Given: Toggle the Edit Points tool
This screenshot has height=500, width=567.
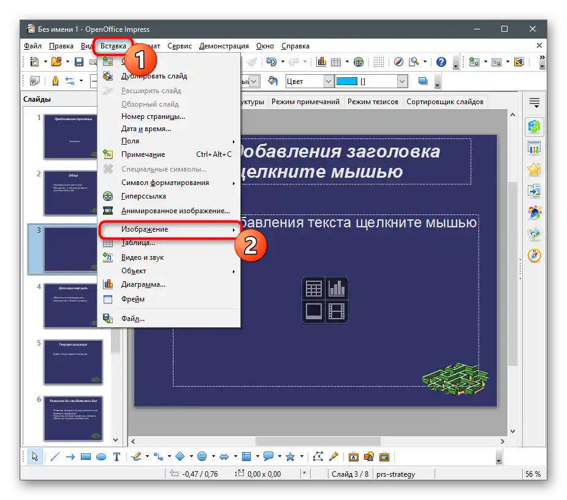Looking at the screenshot, I should [318, 456].
